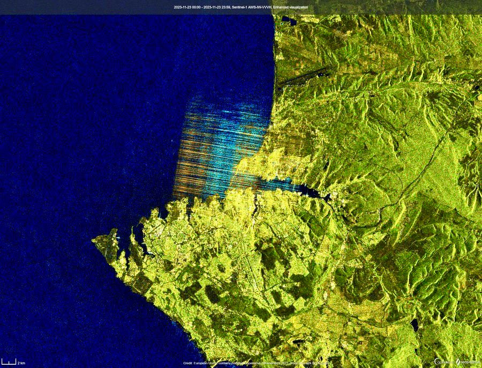Click the dark elongated inlet at map center
482x368 pixels.
pos(300,189)
